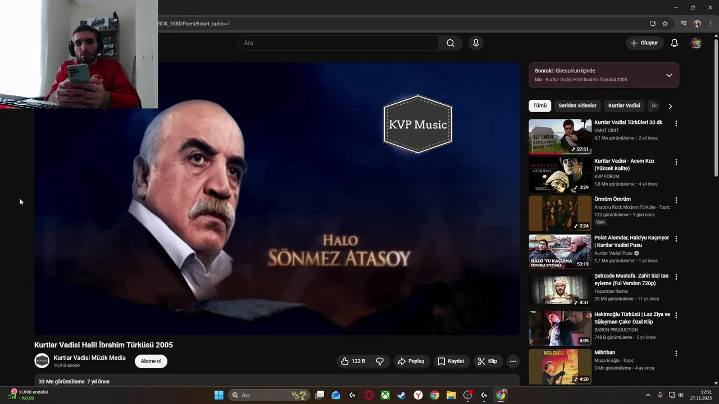The image size is (719, 404).
Task: Start voice search with the microphone icon
Action: coord(476,43)
